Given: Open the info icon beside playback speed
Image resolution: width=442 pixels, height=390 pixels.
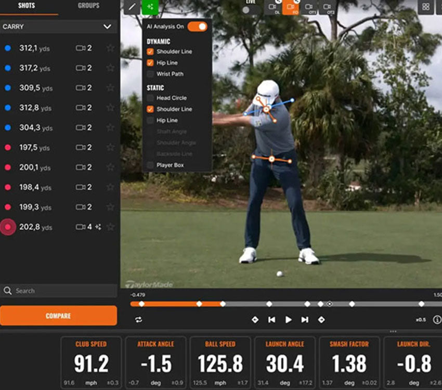Looking at the screenshot, I should tap(437, 320).
